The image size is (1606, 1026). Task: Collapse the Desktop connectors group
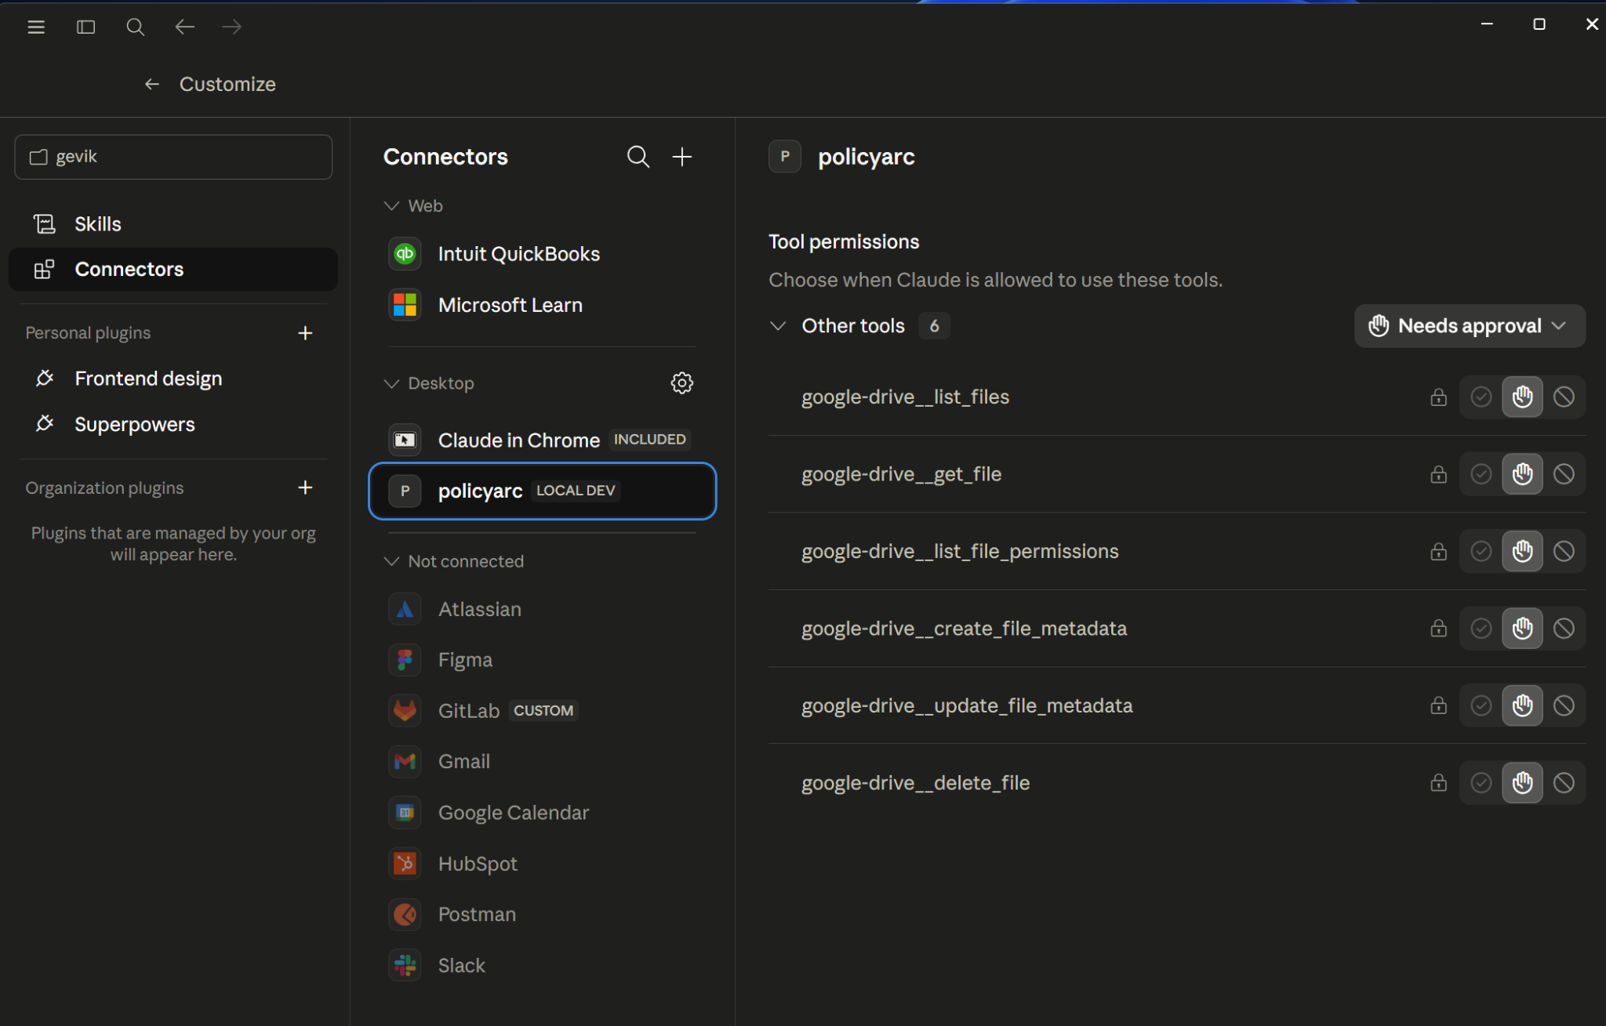391,383
